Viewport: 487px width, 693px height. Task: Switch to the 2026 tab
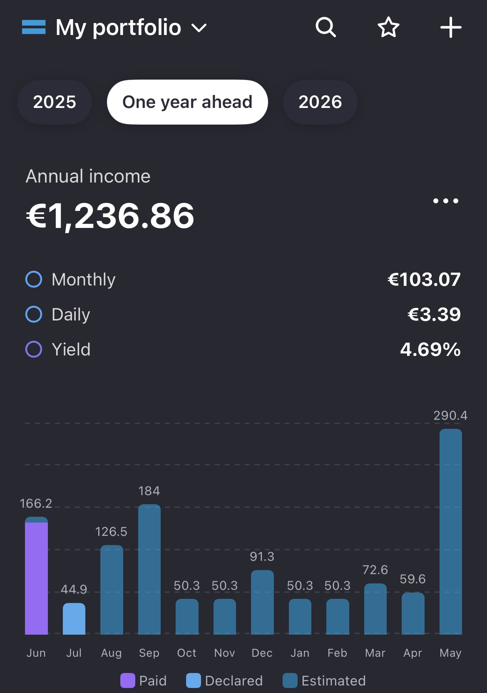tap(320, 102)
